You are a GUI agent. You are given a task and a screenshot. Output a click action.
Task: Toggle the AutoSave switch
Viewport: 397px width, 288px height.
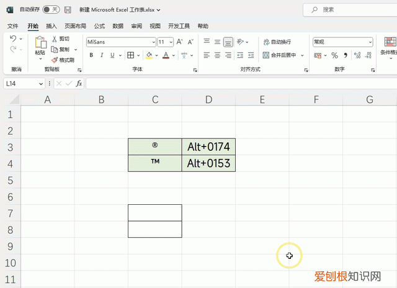click(51, 10)
